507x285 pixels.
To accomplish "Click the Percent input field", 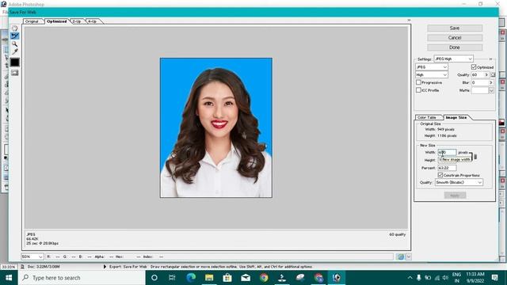I will [447, 168].
